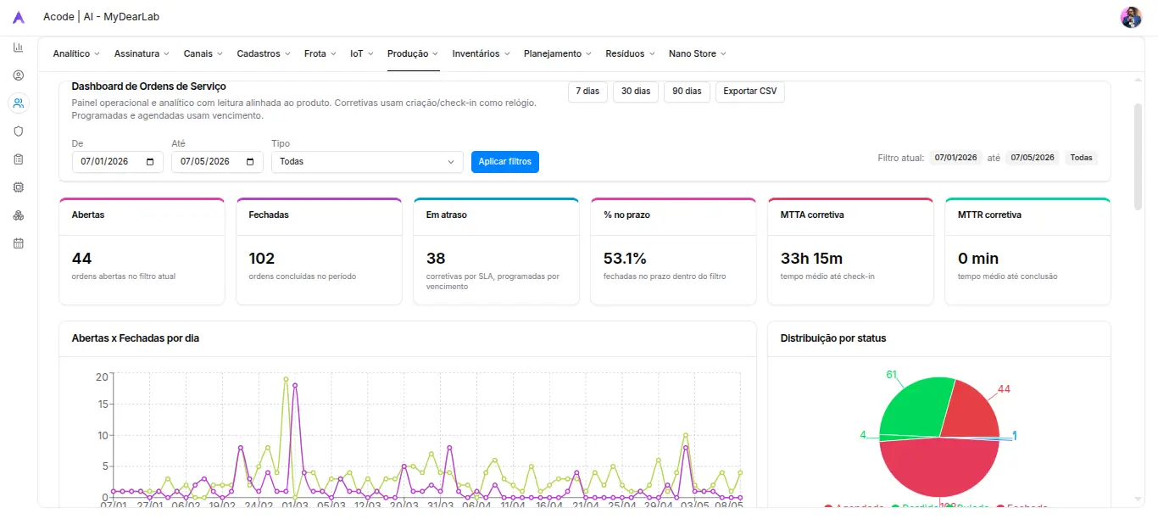Click 'tempo médio até check-in' caption
The image size is (1158, 519).
tap(826, 276)
